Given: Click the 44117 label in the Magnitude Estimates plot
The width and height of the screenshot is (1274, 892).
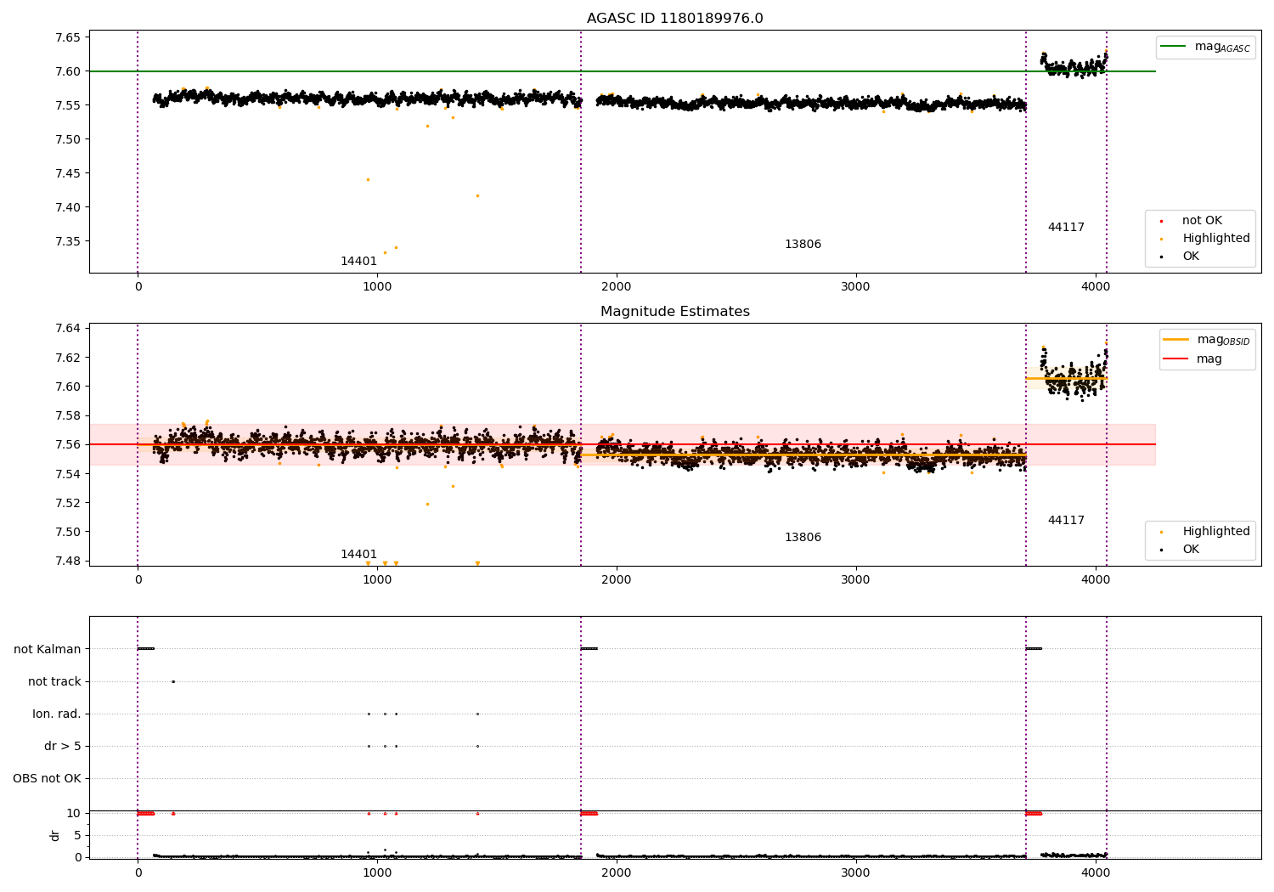Looking at the screenshot, I should click(1066, 521).
